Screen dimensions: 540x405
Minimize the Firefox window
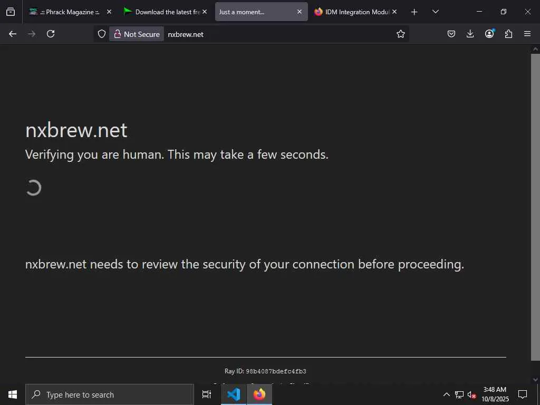479,12
